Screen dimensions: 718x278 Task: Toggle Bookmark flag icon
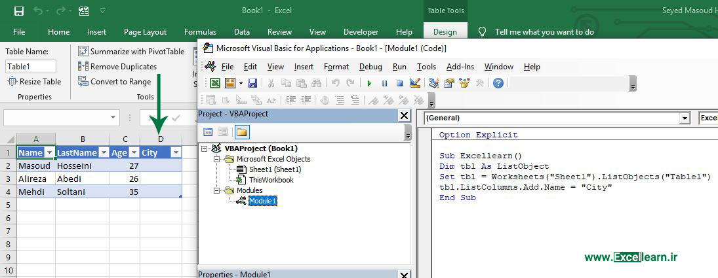[373, 100]
